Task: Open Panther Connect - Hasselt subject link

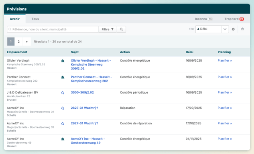Action: pyautogui.click(x=91, y=79)
